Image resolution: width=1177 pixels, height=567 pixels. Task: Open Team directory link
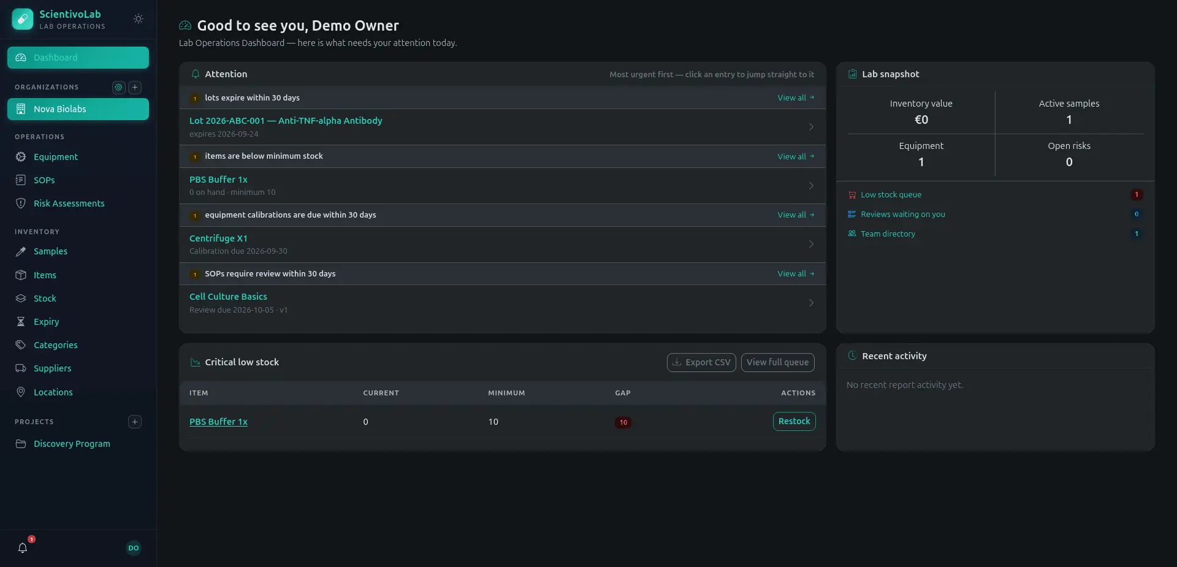click(888, 234)
